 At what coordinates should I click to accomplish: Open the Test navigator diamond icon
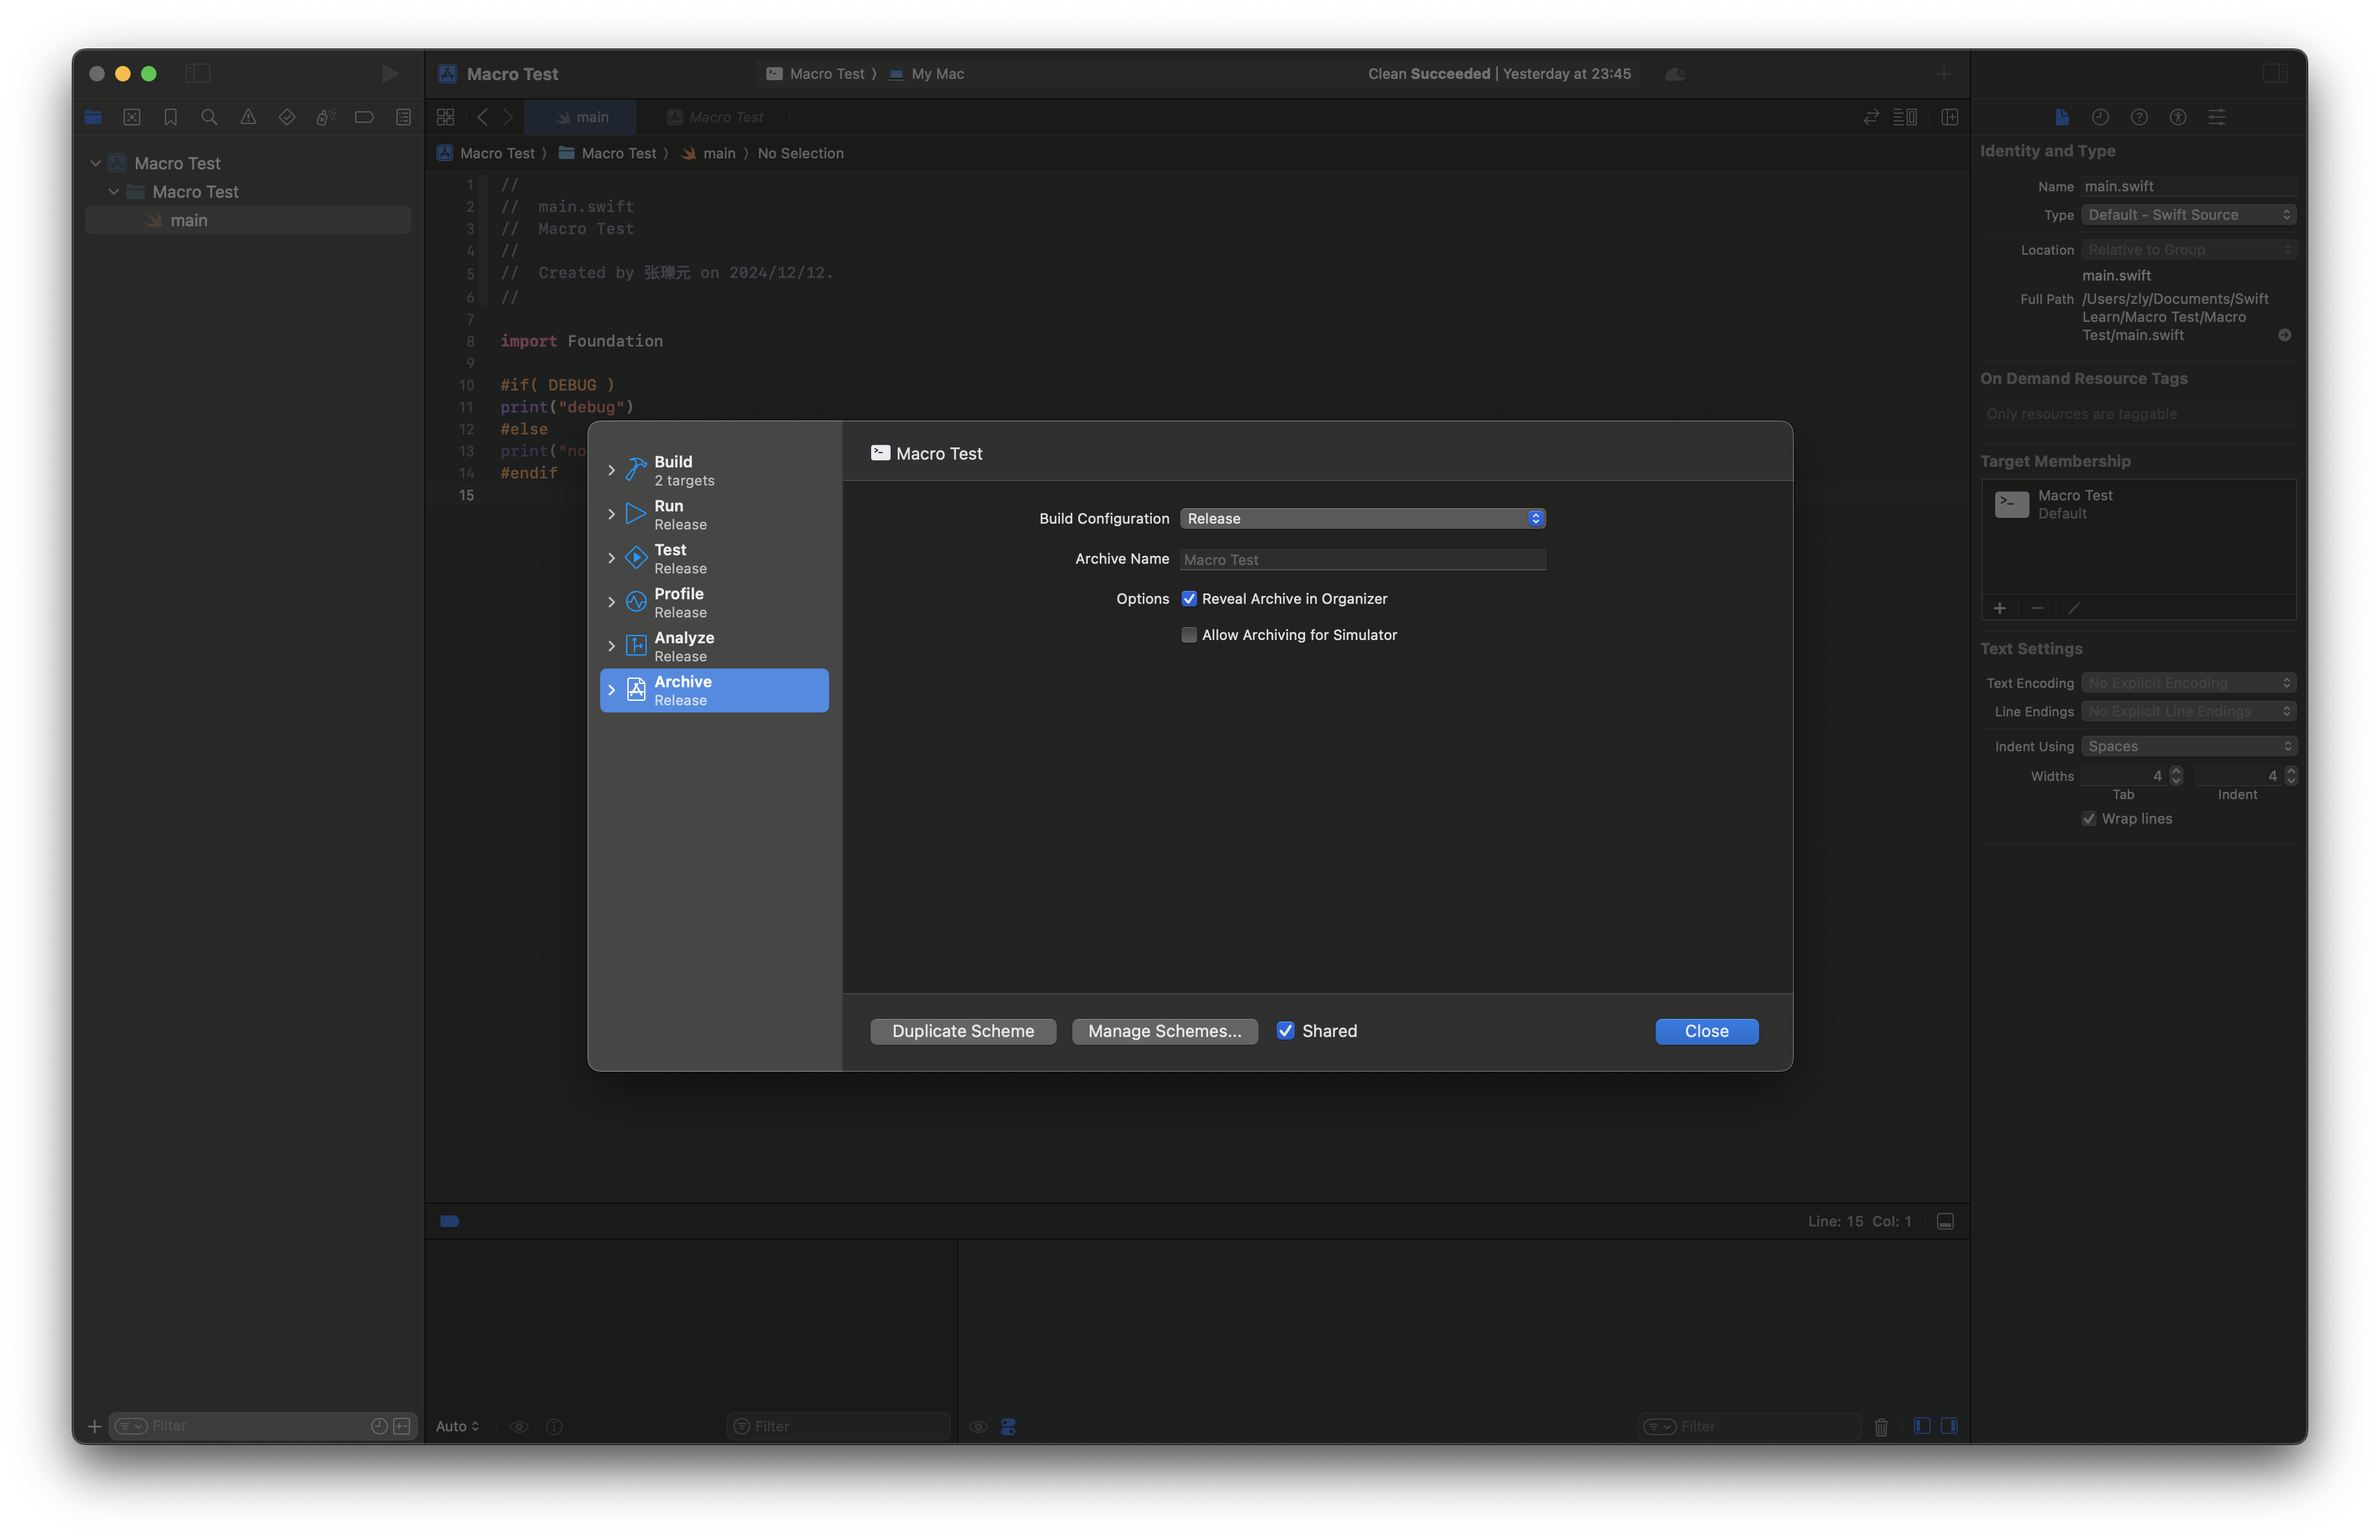coord(287,117)
